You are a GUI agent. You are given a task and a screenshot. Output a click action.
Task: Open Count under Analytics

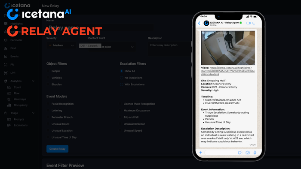point(18,87)
